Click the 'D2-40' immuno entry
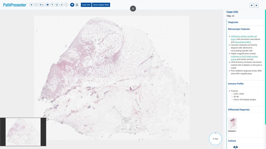The height and width of the screenshot is (149, 266). coord(236,97)
